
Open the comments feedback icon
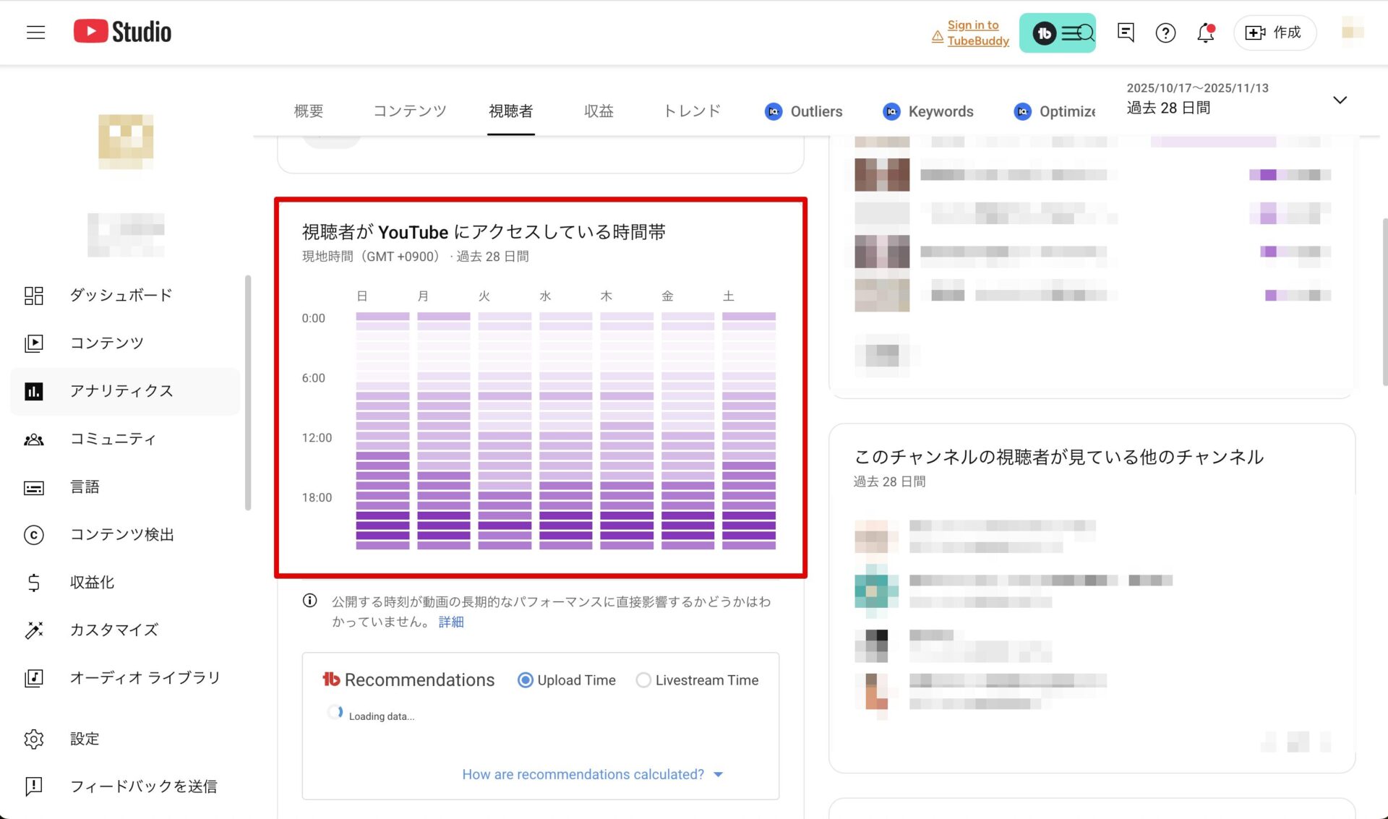1125,33
